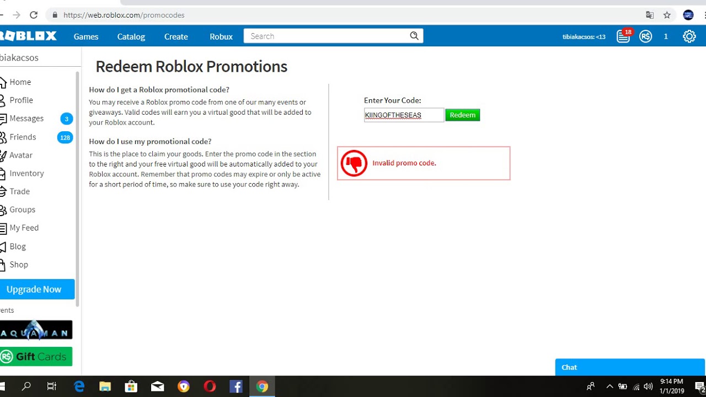The height and width of the screenshot is (397, 706).
Task: Show hidden tray icons chevron
Action: [x=609, y=387]
